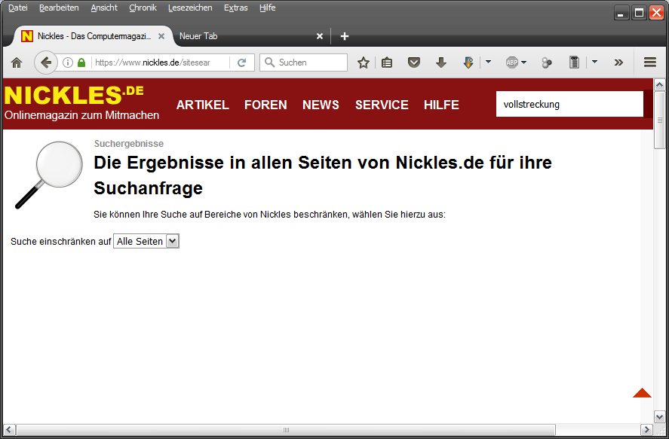Click the back navigation arrow
The width and height of the screenshot is (669, 439).
[46, 62]
